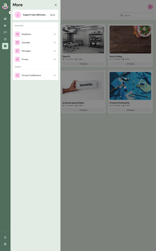Image resolution: width=156 pixels, height=251 pixels.
Task: Open the Messages menu item
Action: [35, 51]
